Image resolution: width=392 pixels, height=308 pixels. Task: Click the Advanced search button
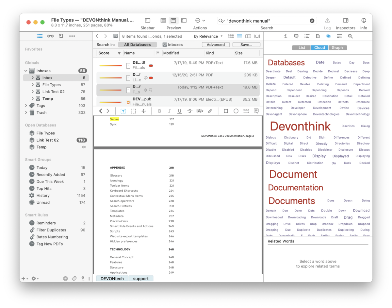click(x=216, y=44)
